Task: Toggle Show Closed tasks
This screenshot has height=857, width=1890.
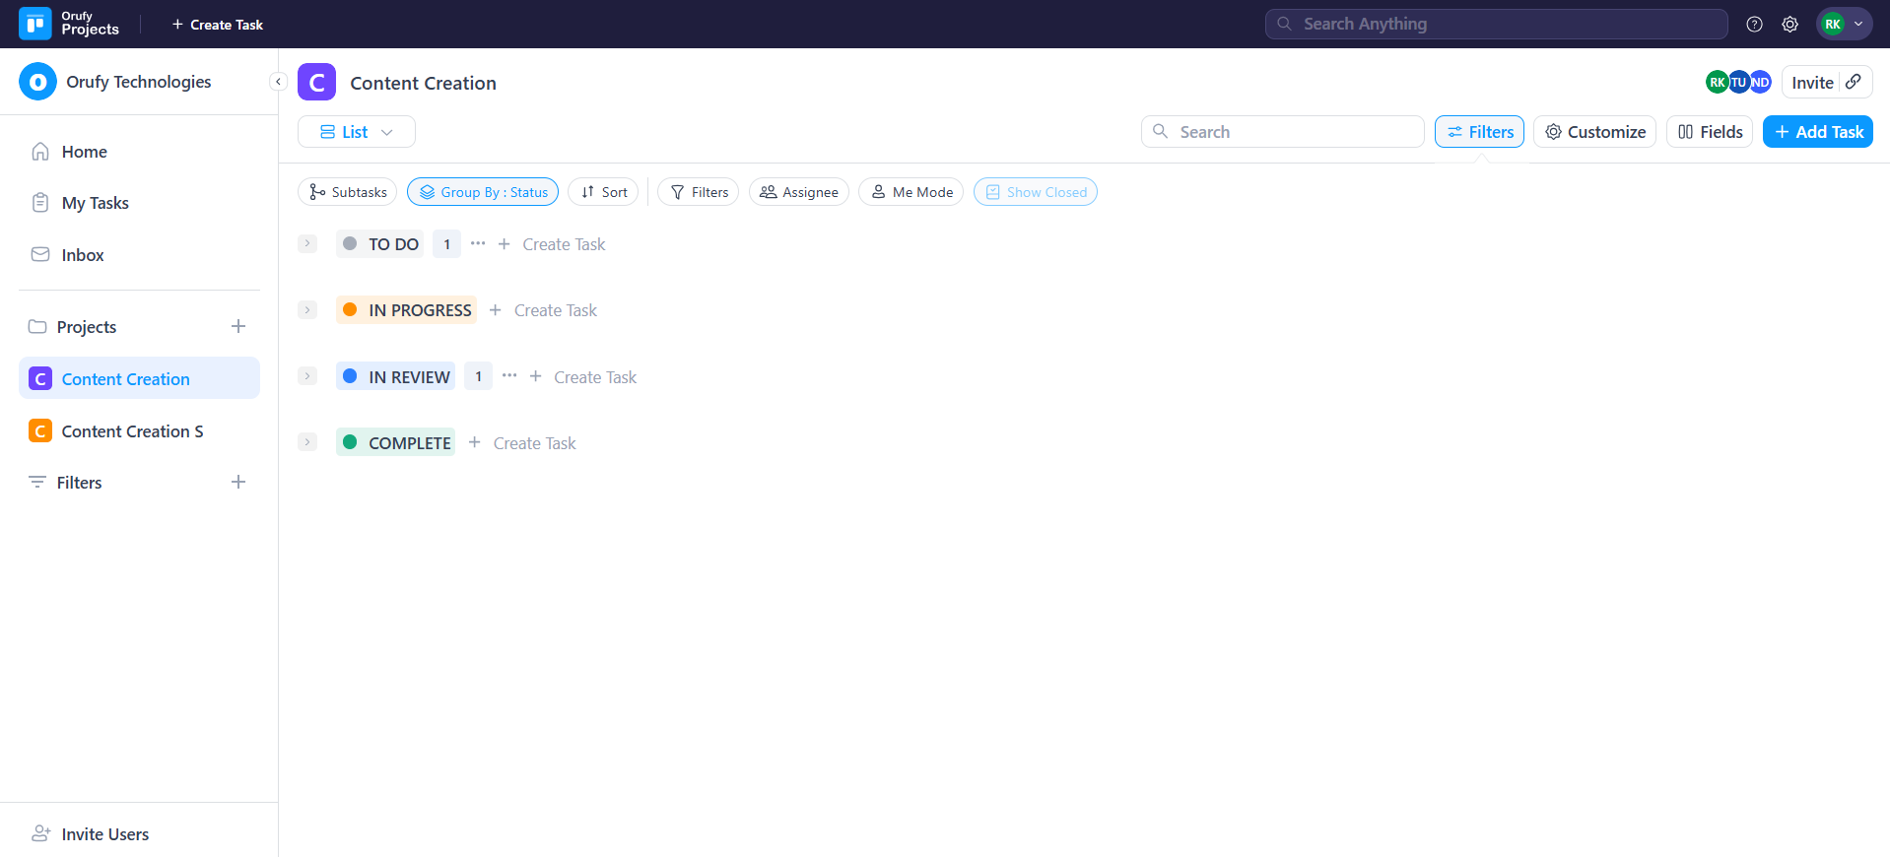Action: [x=1036, y=192]
